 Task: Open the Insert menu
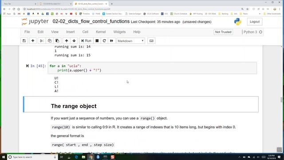click(71, 32)
